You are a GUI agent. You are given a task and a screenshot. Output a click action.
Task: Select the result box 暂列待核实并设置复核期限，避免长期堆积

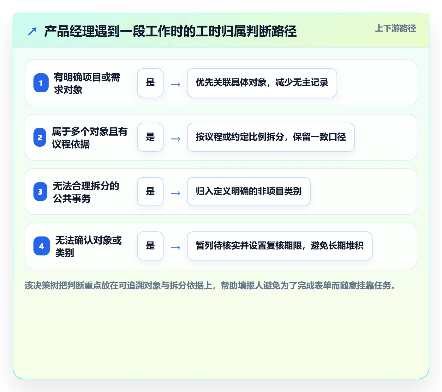[280, 246]
